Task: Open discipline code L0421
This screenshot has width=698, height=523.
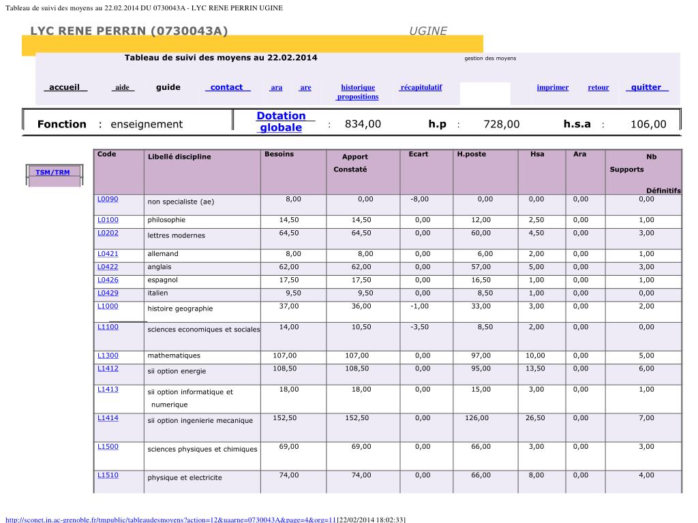Action: coord(108,254)
